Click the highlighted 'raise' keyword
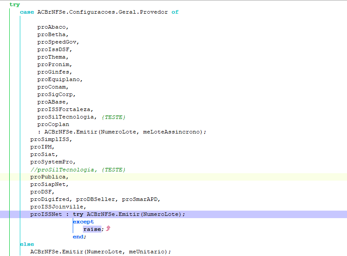347x256 pixels. coord(92,230)
